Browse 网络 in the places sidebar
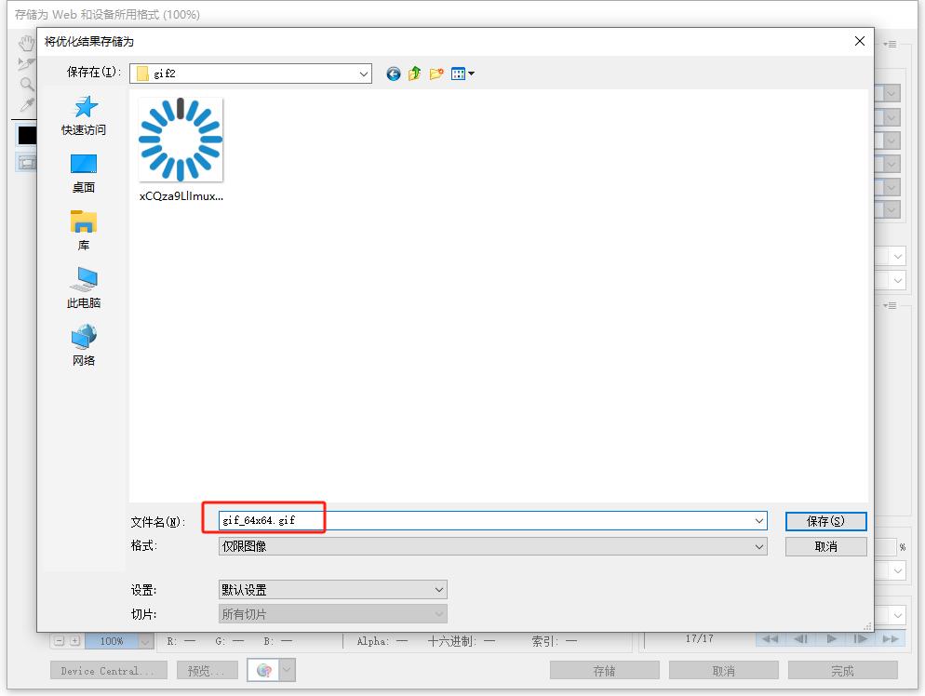Image resolution: width=925 pixels, height=696 pixels. [x=84, y=346]
